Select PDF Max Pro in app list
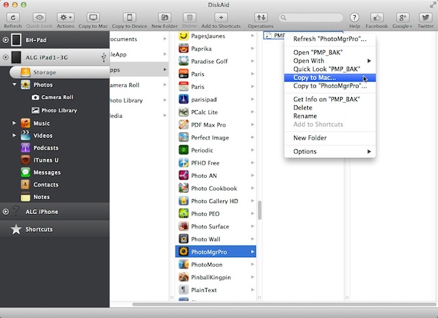The height and width of the screenshot is (318, 438). click(x=216, y=124)
